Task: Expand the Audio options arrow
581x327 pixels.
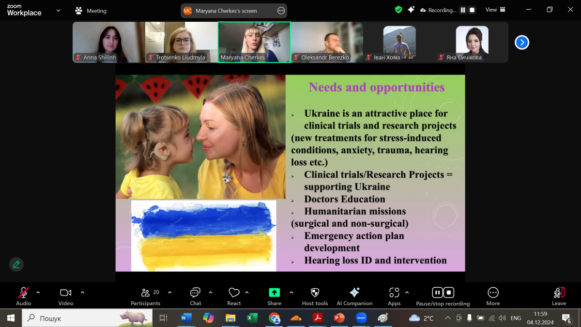Action: 38,292
